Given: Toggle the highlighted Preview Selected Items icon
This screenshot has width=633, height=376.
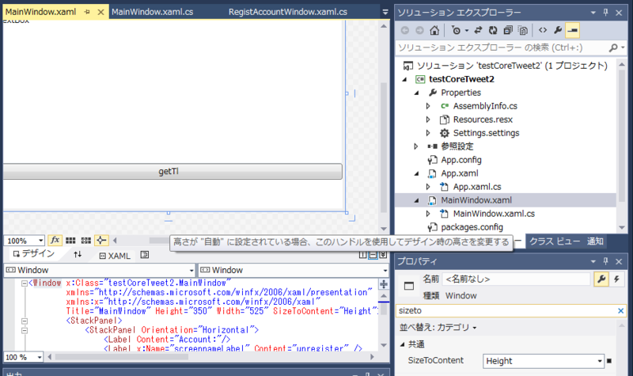Looking at the screenshot, I should [x=572, y=30].
